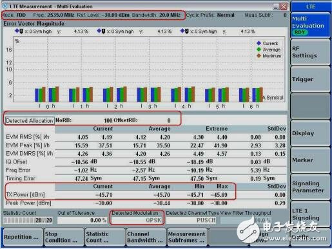Open Stop Condition hotkey
The height and width of the screenshot is (249, 332).
64,237
